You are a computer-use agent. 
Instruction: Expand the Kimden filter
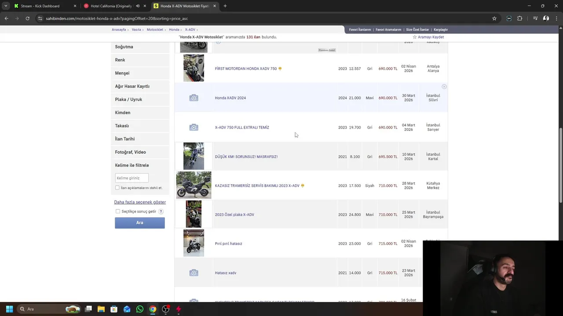click(140, 113)
